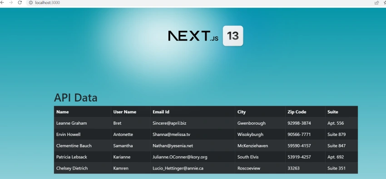This screenshot has width=386, height=179.
Task: Click the 90566-7771 zip code cell
Action: pos(305,134)
